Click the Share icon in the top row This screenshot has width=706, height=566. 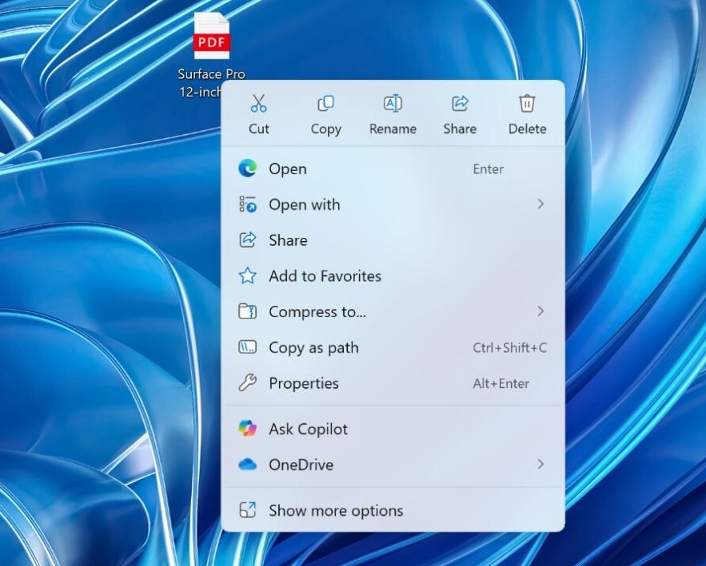coord(460,103)
